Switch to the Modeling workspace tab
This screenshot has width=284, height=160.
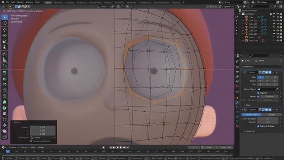click(x=58, y=3)
